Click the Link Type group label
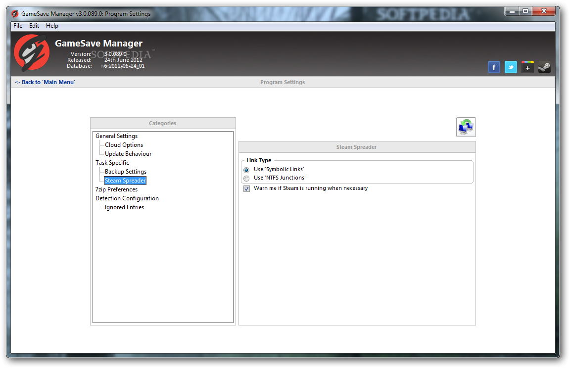Viewport: 570px width, 368px height. tap(259, 160)
